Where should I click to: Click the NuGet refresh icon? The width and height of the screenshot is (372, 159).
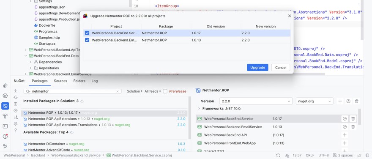pos(16,97)
